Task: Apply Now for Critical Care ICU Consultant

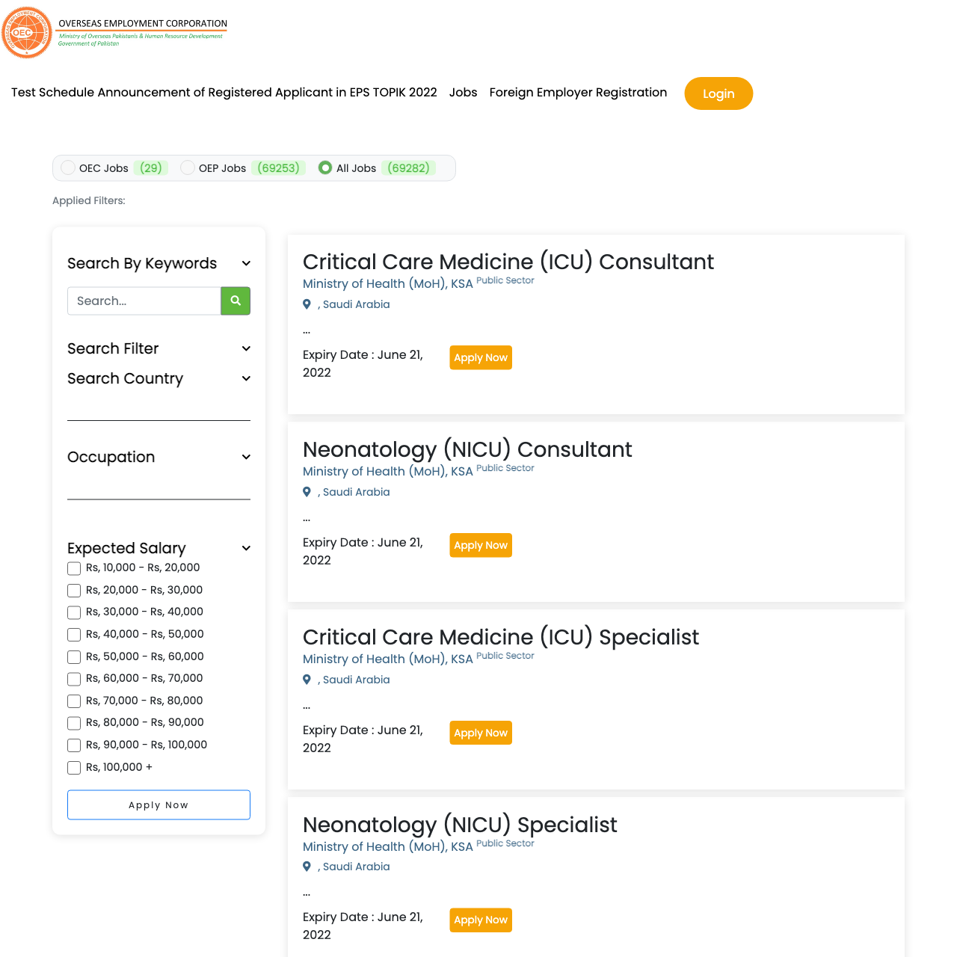Action: pyautogui.click(x=481, y=357)
